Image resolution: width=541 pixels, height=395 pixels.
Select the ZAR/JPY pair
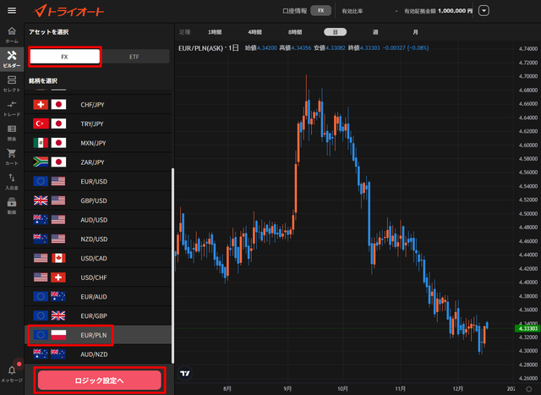point(98,162)
